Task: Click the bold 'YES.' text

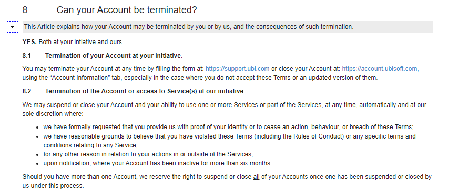Action: coord(29,42)
